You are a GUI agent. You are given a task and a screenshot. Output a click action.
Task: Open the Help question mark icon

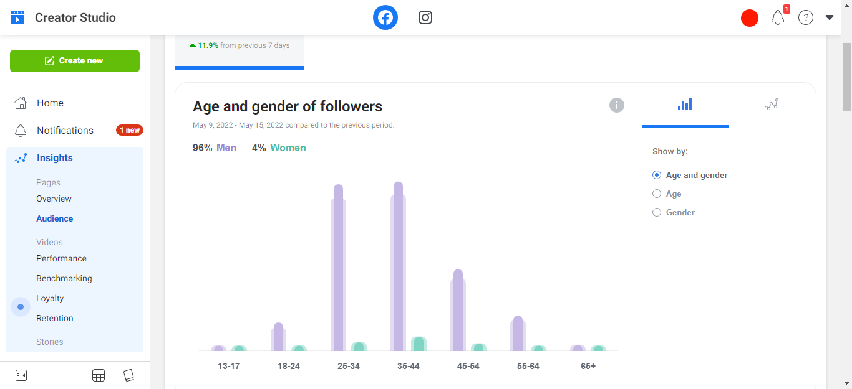[806, 18]
